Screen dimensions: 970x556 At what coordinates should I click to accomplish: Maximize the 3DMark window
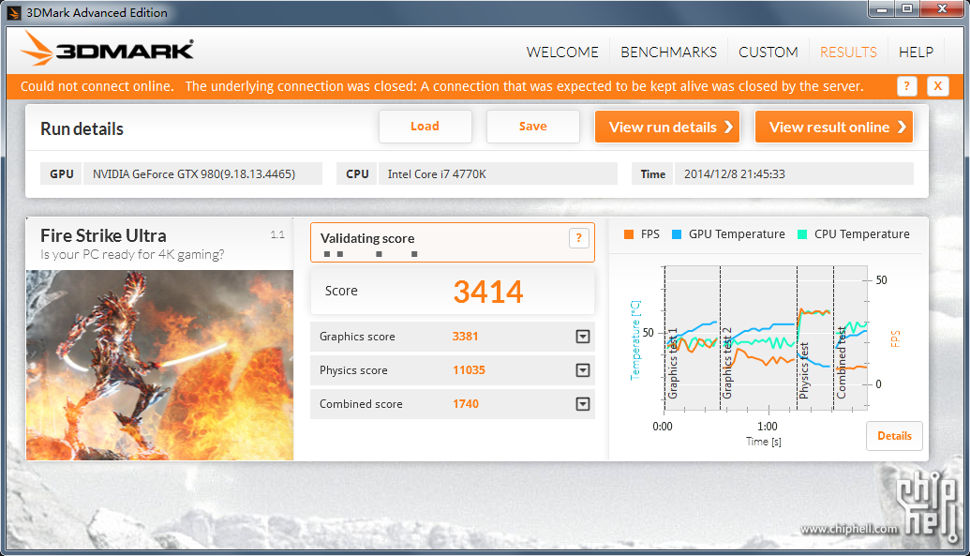pos(907,8)
